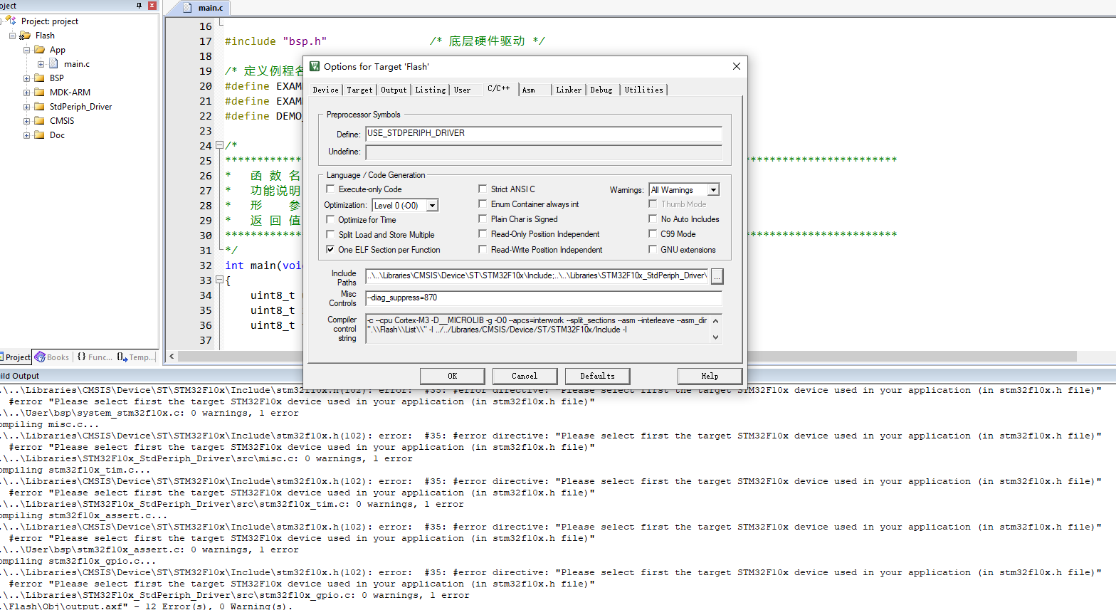
Task: Click the main.c editor tab file icon
Action: click(188, 8)
